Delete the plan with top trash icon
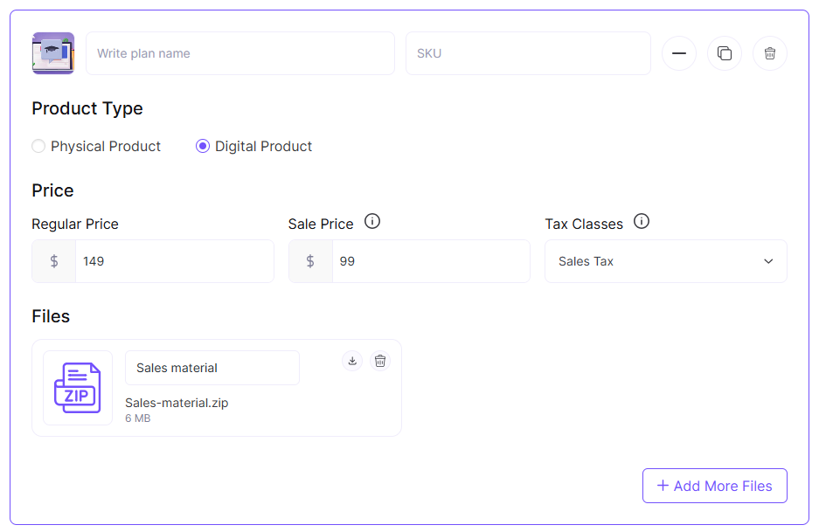The height and width of the screenshot is (532, 819). tap(770, 53)
